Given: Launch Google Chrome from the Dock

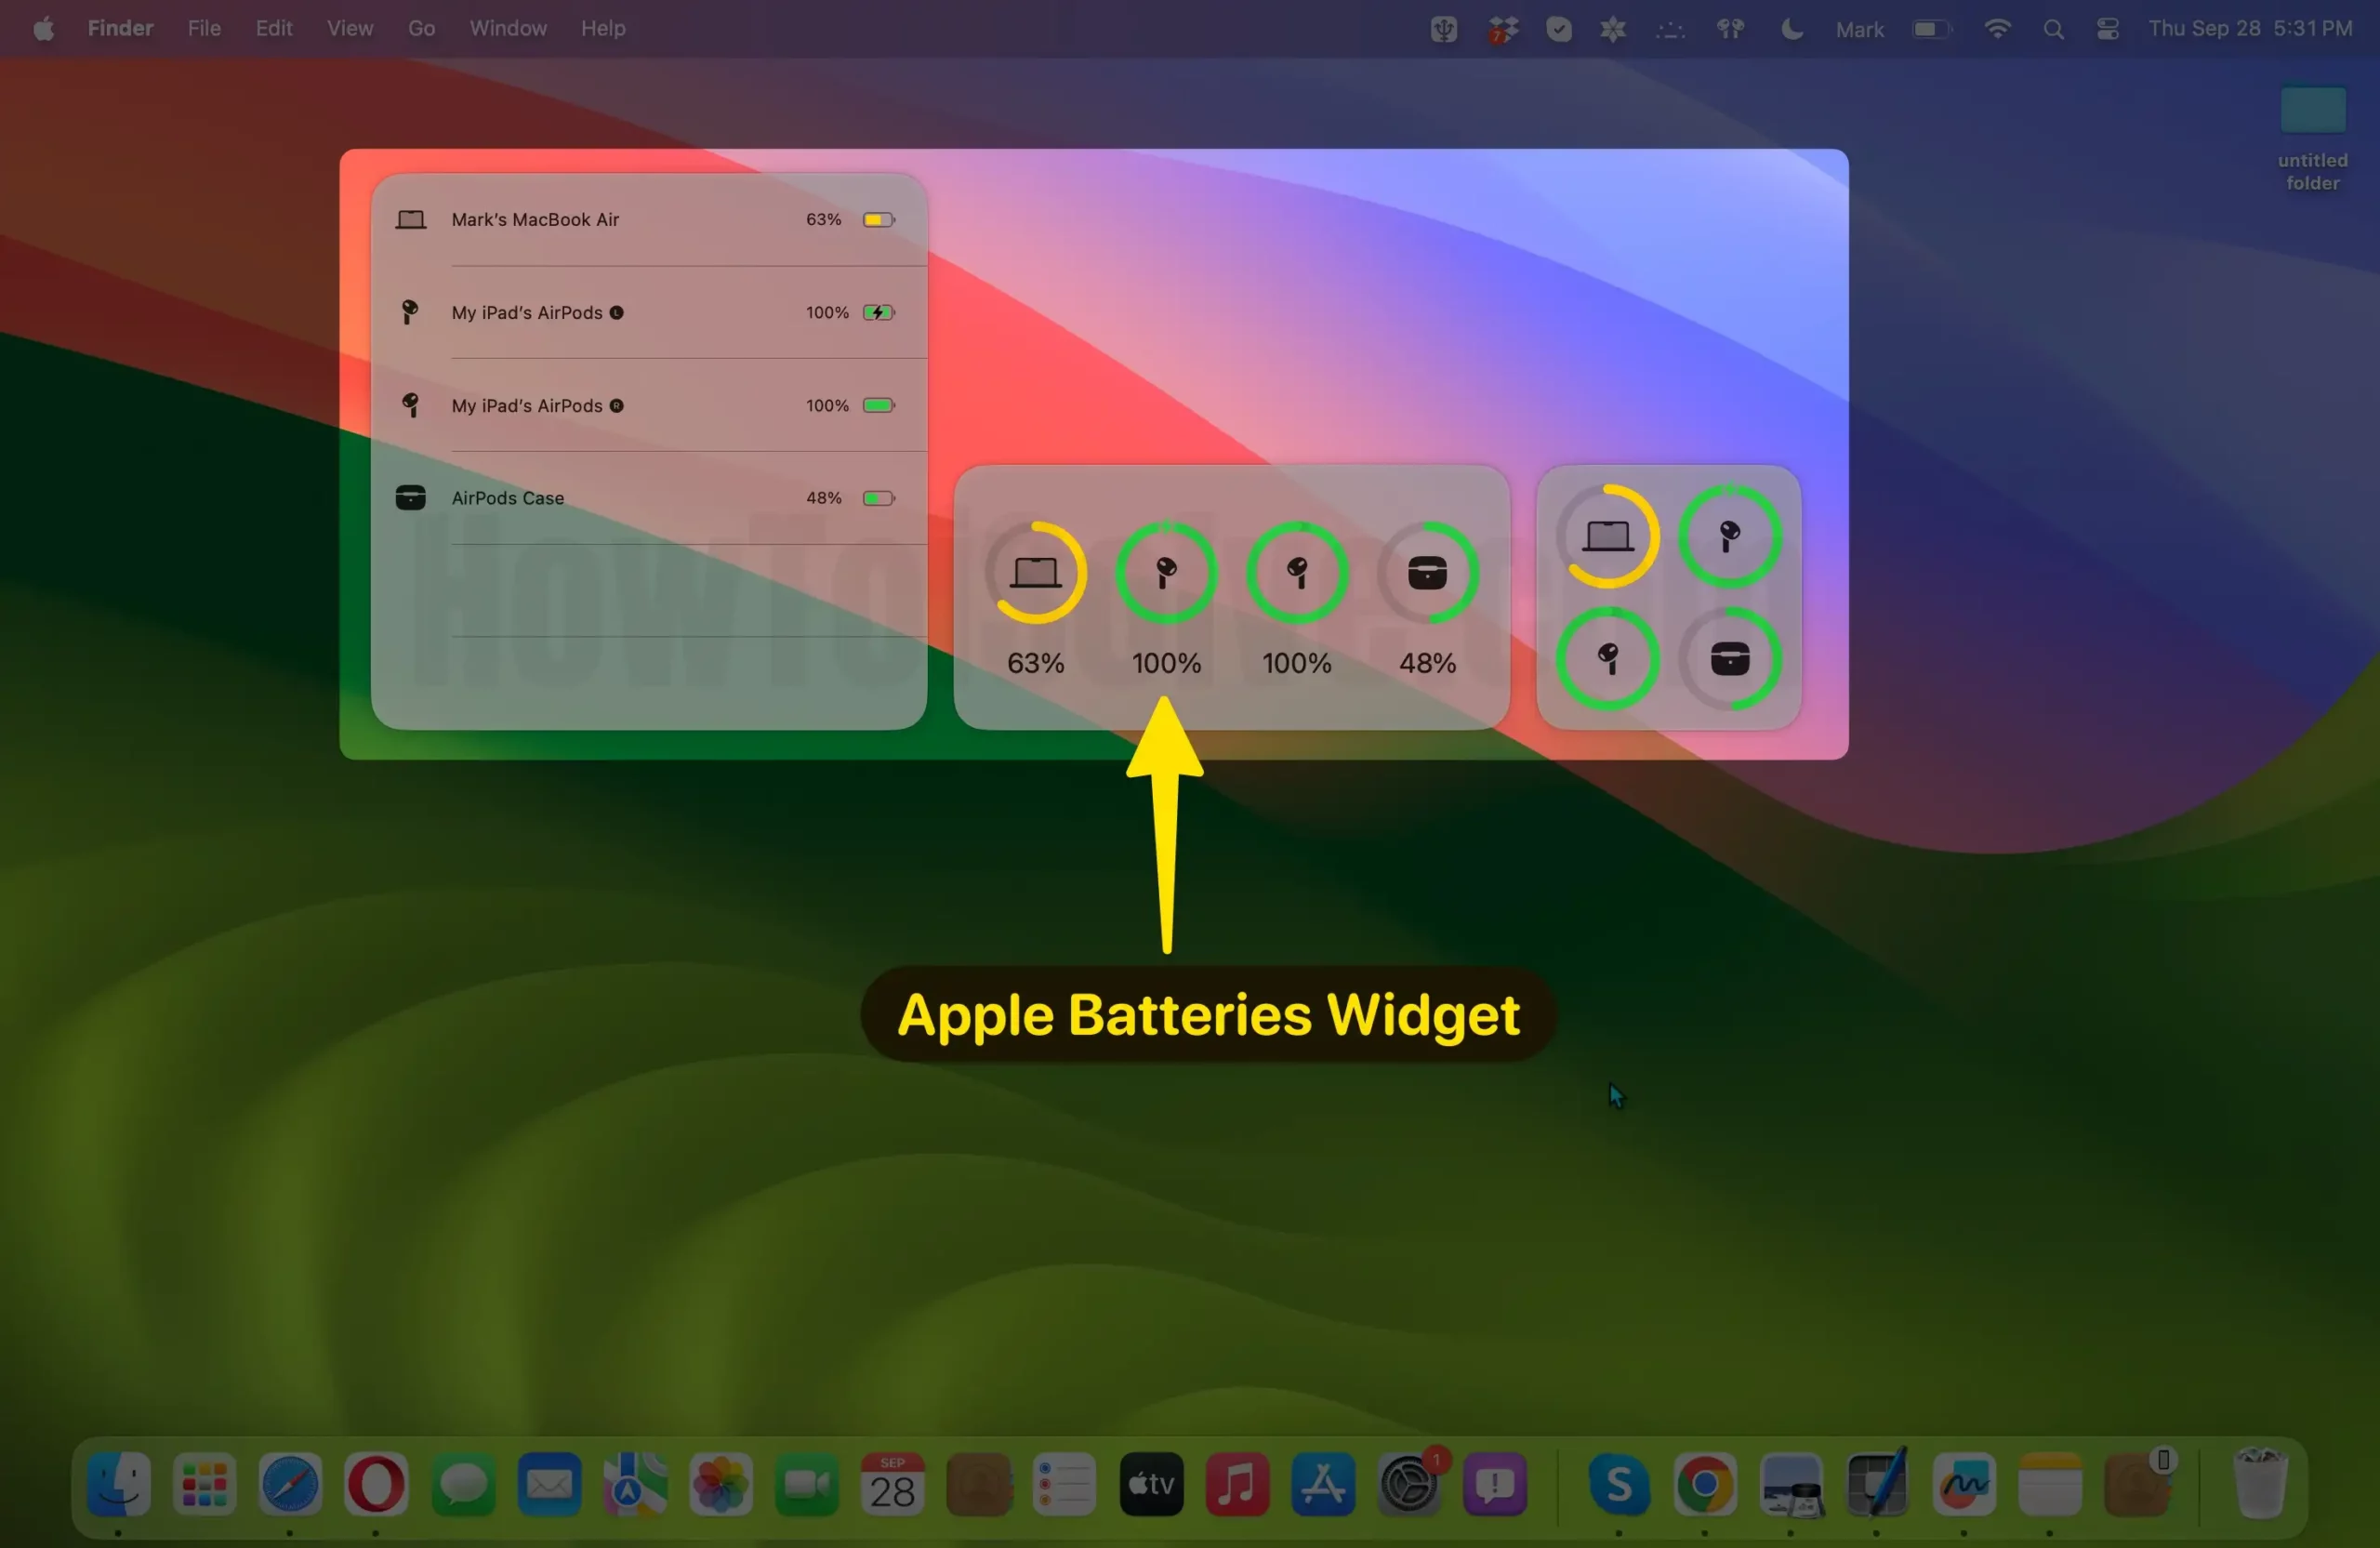Looking at the screenshot, I should (1705, 1484).
